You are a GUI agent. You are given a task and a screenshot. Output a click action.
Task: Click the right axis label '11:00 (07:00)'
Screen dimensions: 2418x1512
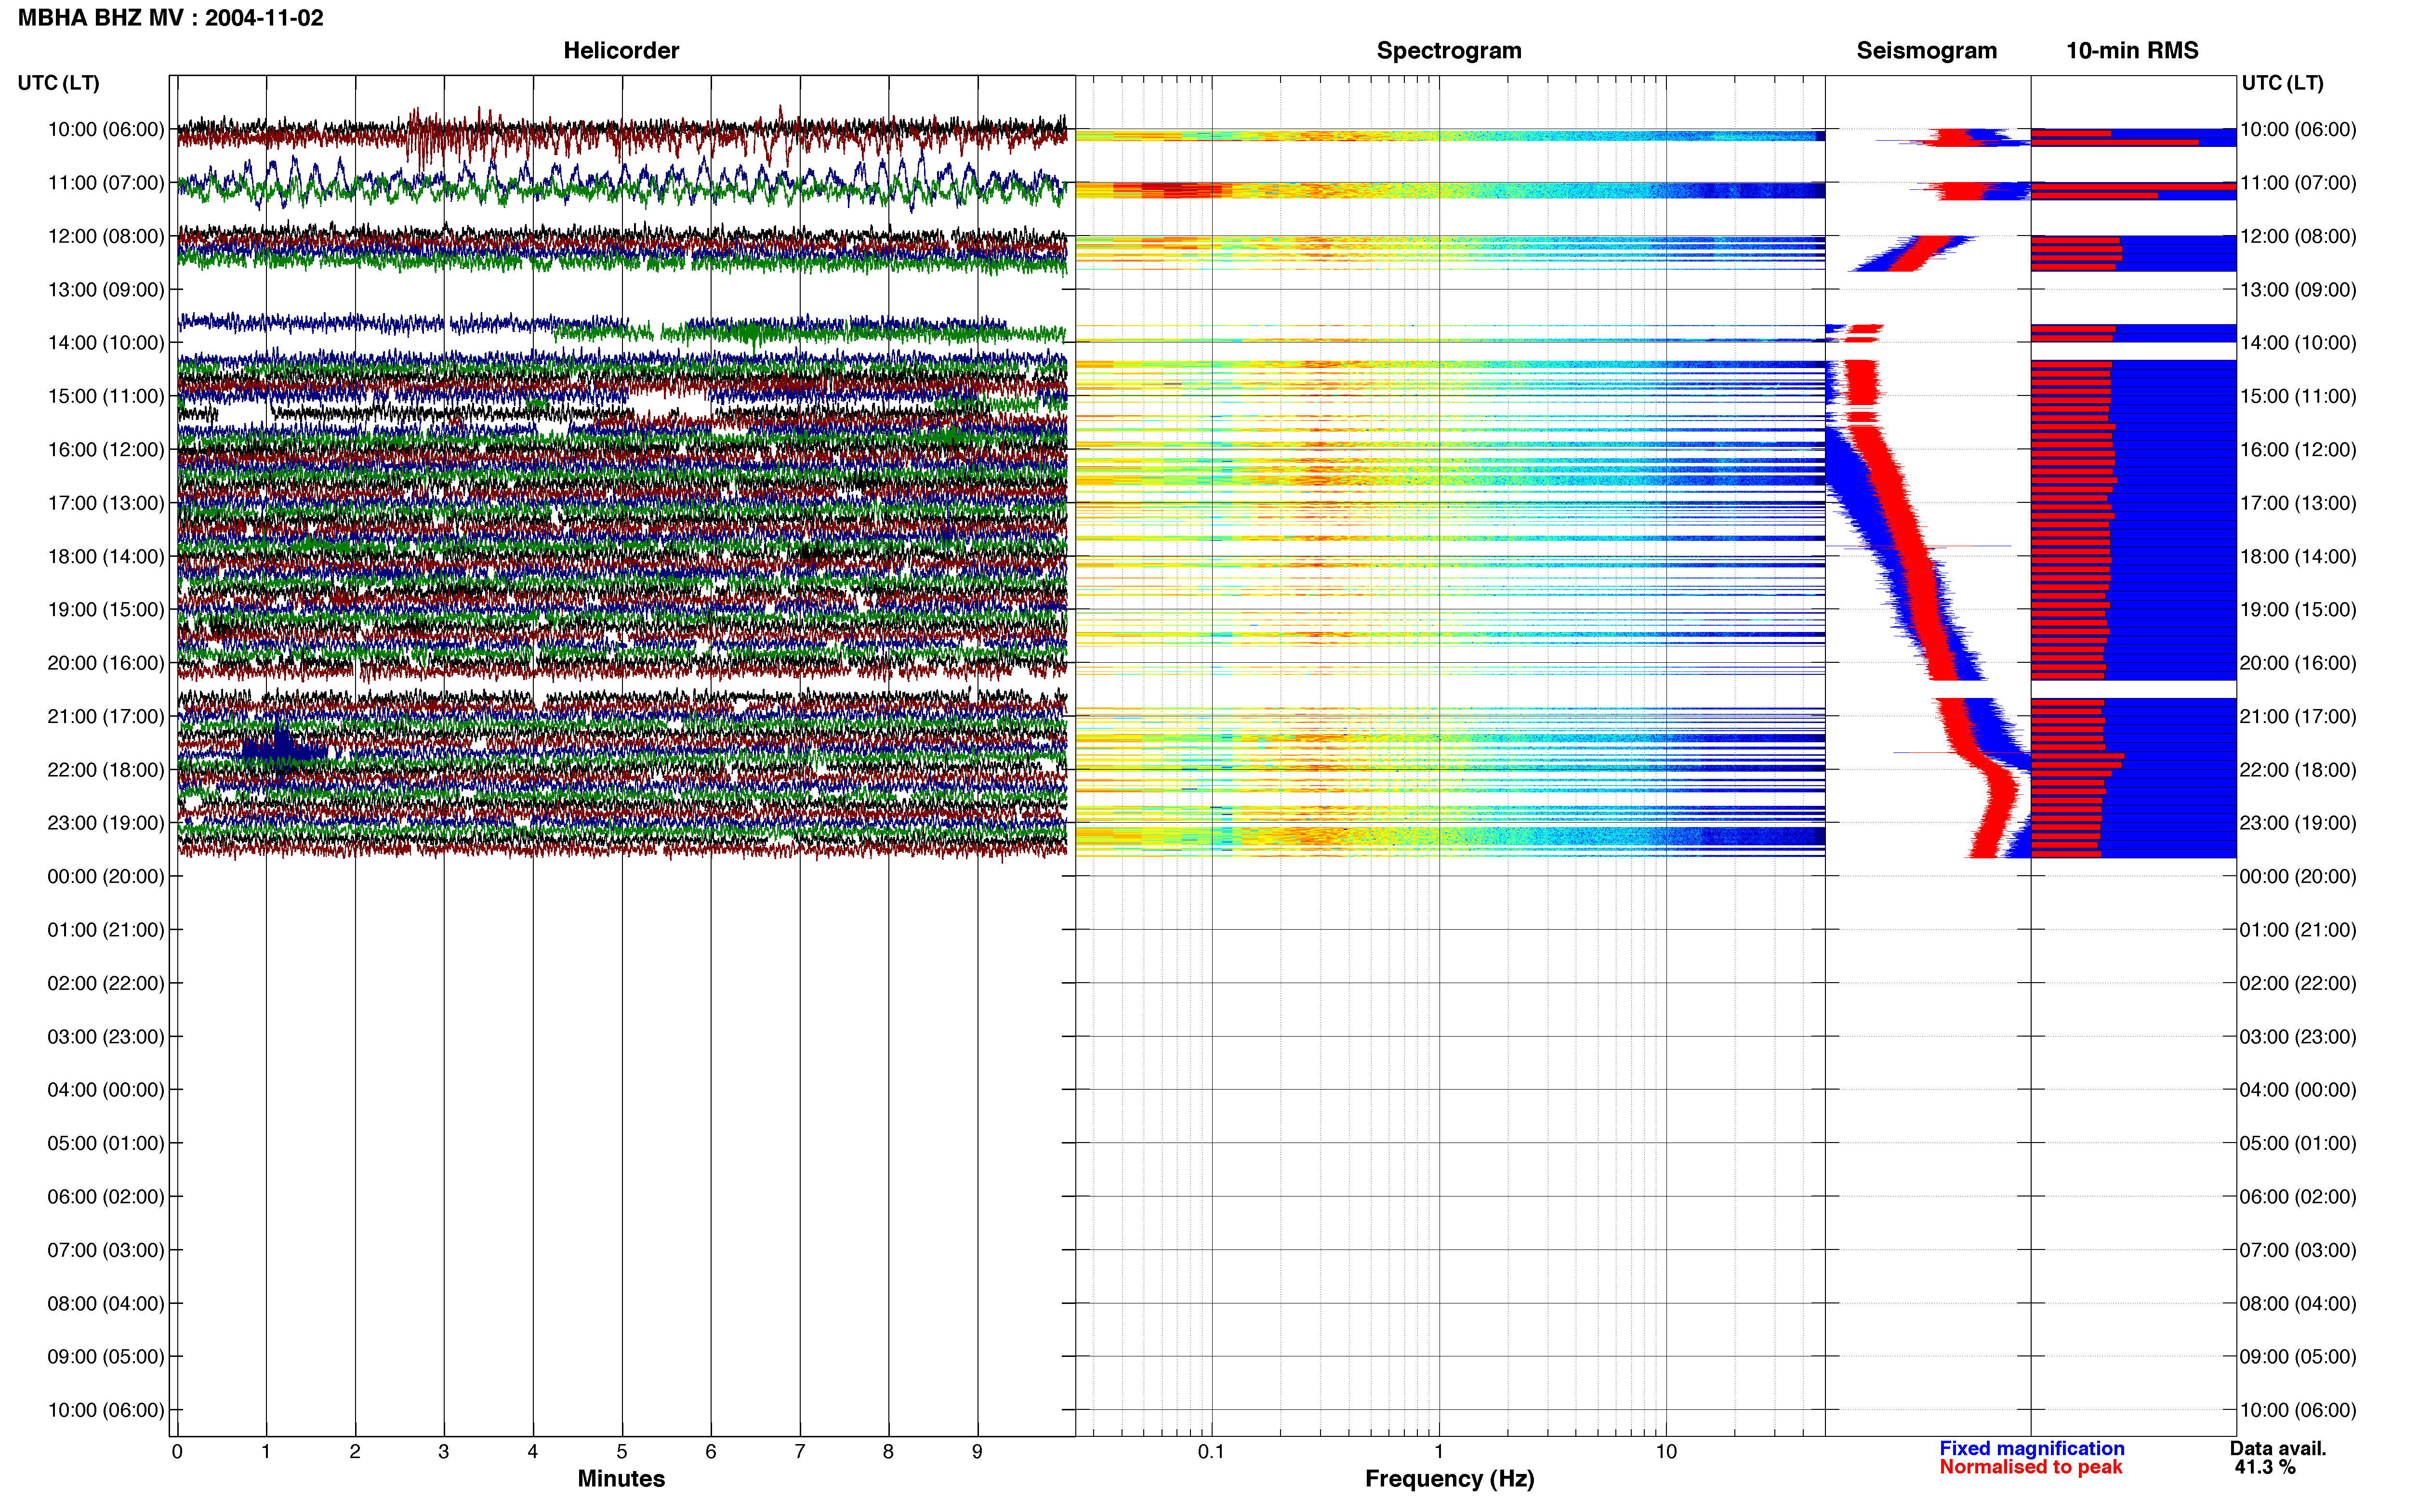pyautogui.click(x=2298, y=183)
